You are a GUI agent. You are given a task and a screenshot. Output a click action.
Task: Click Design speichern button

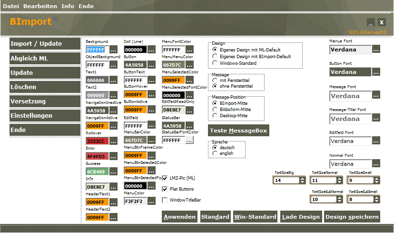(352, 217)
